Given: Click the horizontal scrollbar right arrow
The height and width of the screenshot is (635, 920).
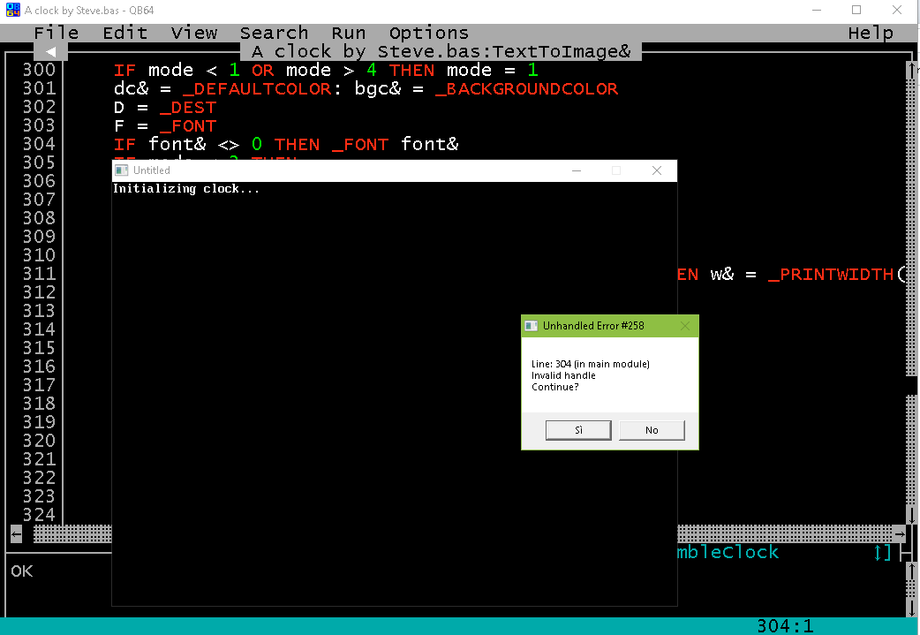Looking at the screenshot, I should pyautogui.click(x=899, y=533).
